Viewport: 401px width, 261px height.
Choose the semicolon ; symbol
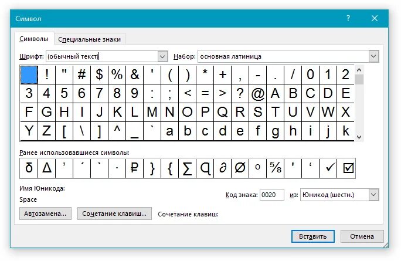(x=170, y=93)
